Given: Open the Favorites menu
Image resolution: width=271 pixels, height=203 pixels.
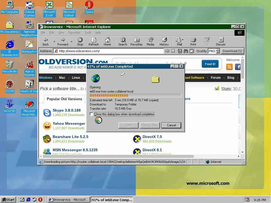Looking at the screenshot, I should click(74, 33).
